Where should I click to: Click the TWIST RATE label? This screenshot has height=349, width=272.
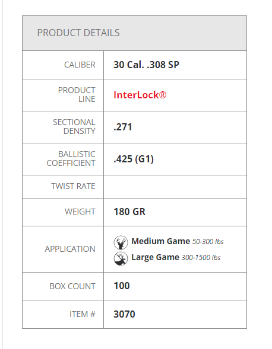tap(73, 186)
